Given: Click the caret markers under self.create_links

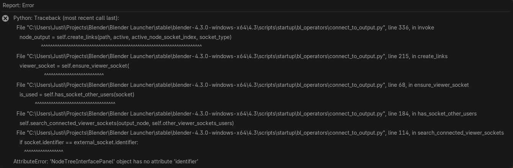Looking at the screenshot, I should (x=121, y=46).
